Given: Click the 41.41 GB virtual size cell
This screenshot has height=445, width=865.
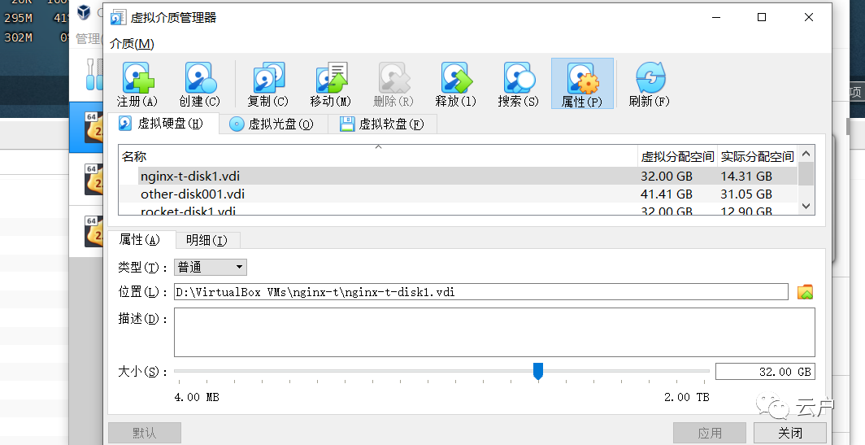Looking at the screenshot, I should point(667,194).
